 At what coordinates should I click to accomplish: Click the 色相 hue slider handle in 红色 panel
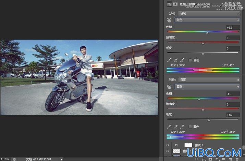tap(207, 33)
